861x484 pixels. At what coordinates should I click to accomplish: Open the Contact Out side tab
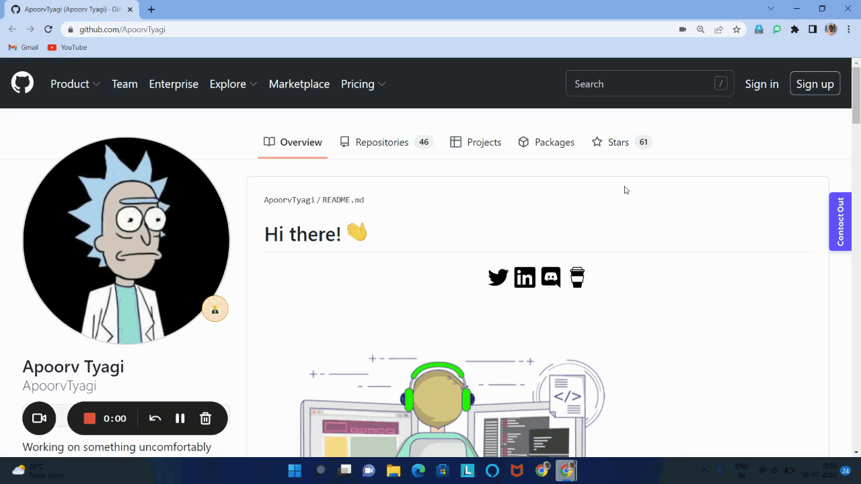point(840,222)
